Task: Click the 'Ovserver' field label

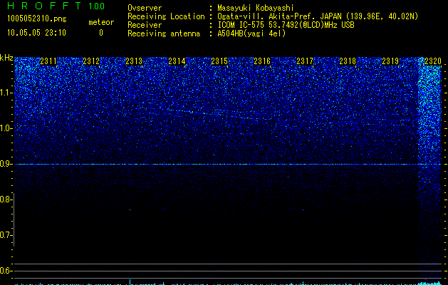Action: click(x=145, y=8)
